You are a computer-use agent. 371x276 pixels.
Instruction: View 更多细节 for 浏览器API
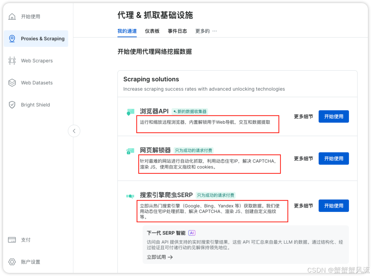[x=303, y=116]
